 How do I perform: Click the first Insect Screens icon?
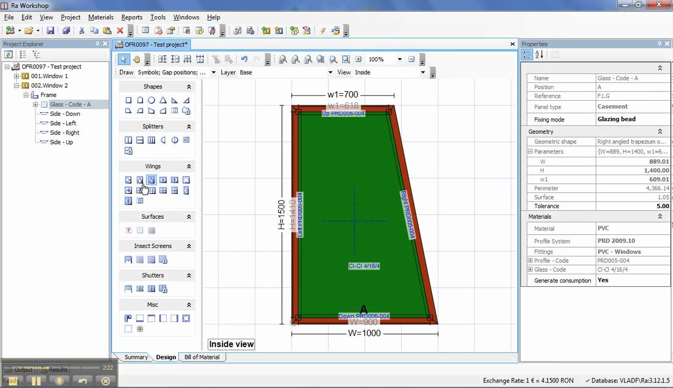click(129, 260)
